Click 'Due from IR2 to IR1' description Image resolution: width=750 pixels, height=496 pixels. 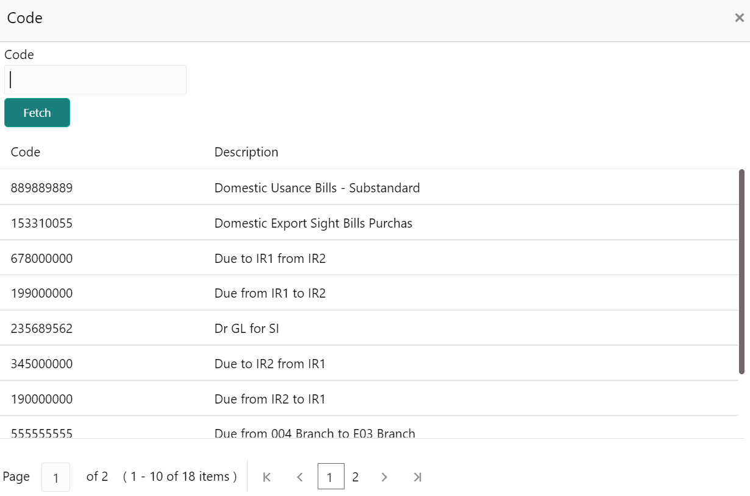pos(270,399)
